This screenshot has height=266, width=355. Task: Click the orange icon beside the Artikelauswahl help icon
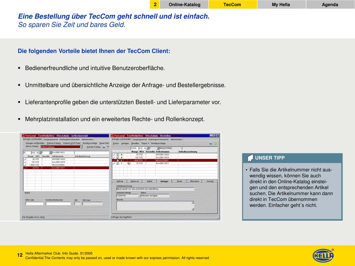(x=108, y=147)
